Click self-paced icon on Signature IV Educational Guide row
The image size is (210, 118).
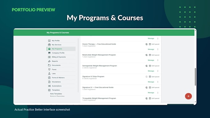(x=150, y=87)
